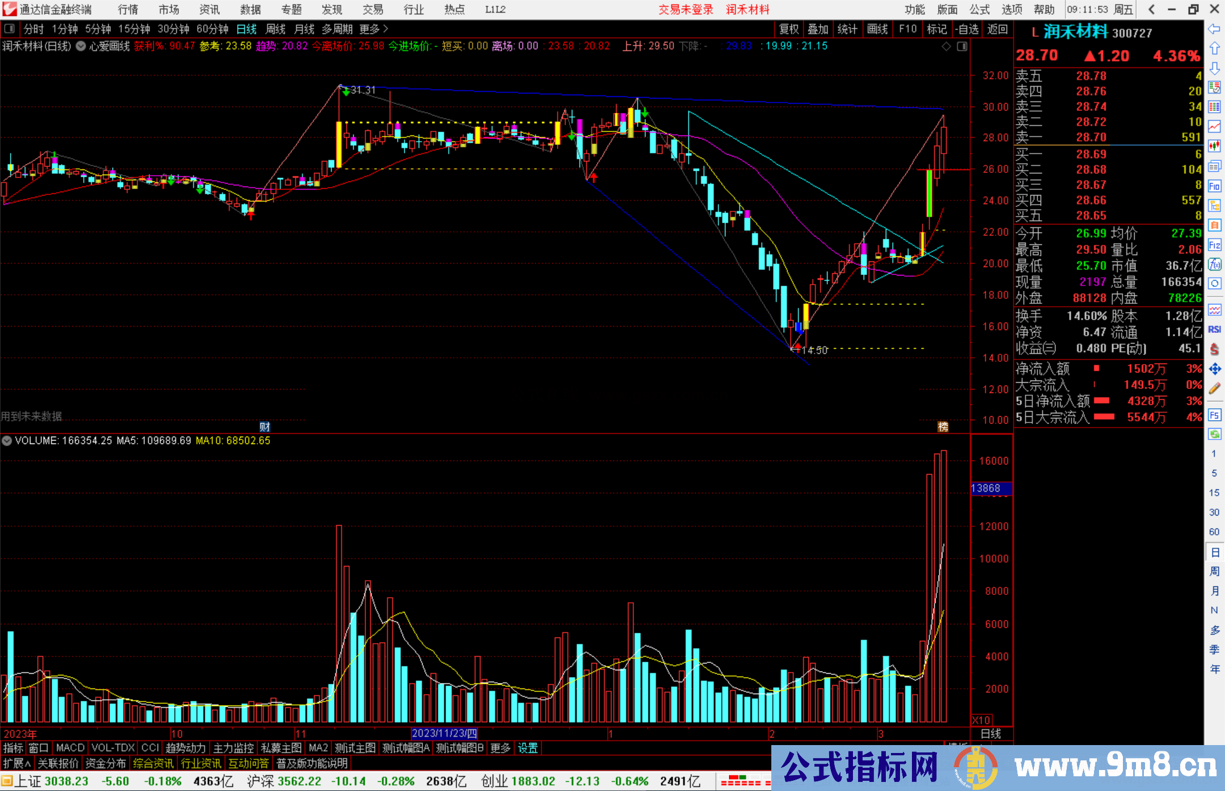Image resolution: width=1225 pixels, height=791 pixels.
Task: Click the 复权 button above the chart
Action: [x=789, y=28]
